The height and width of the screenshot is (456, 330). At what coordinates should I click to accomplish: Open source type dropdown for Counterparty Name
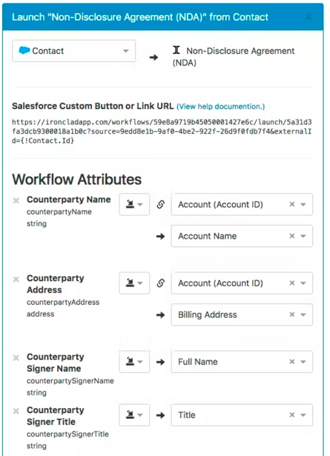[x=134, y=204]
